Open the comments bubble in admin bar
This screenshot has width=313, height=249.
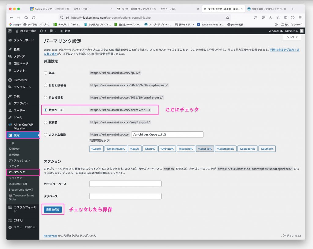tap(53, 31)
